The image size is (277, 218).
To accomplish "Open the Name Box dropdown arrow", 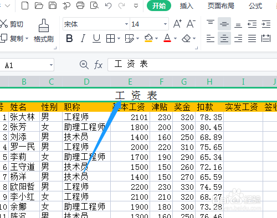I will tap(51, 65).
